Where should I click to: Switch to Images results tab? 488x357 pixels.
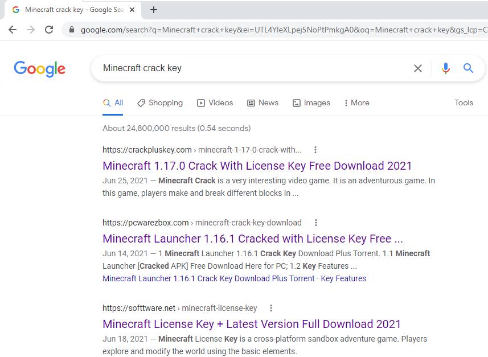click(311, 102)
